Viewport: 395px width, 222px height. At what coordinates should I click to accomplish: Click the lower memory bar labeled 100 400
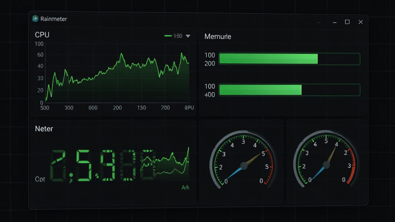(289, 90)
